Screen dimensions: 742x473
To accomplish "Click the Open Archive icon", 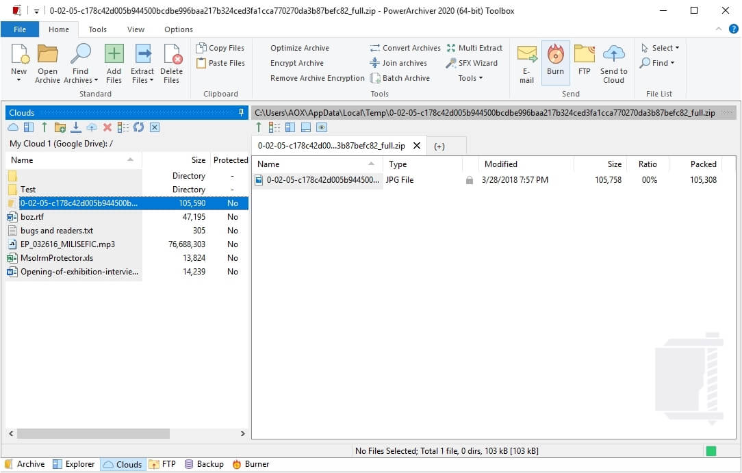I will tap(47, 55).
